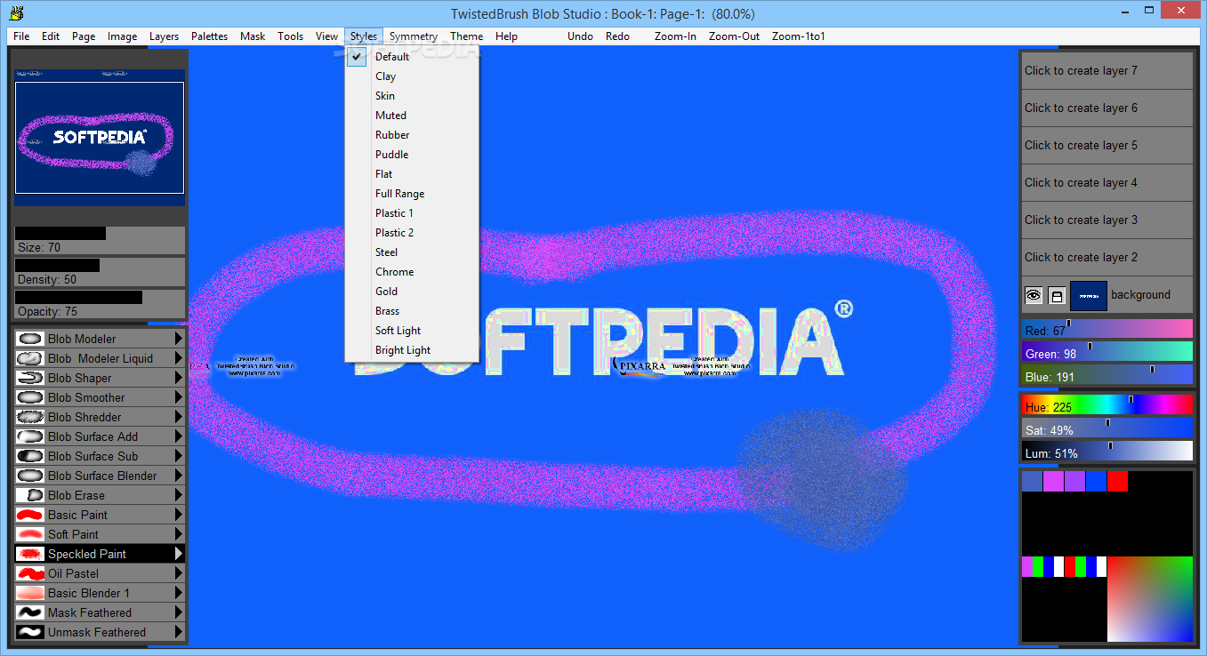Adjust the Density slider

(100, 272)
